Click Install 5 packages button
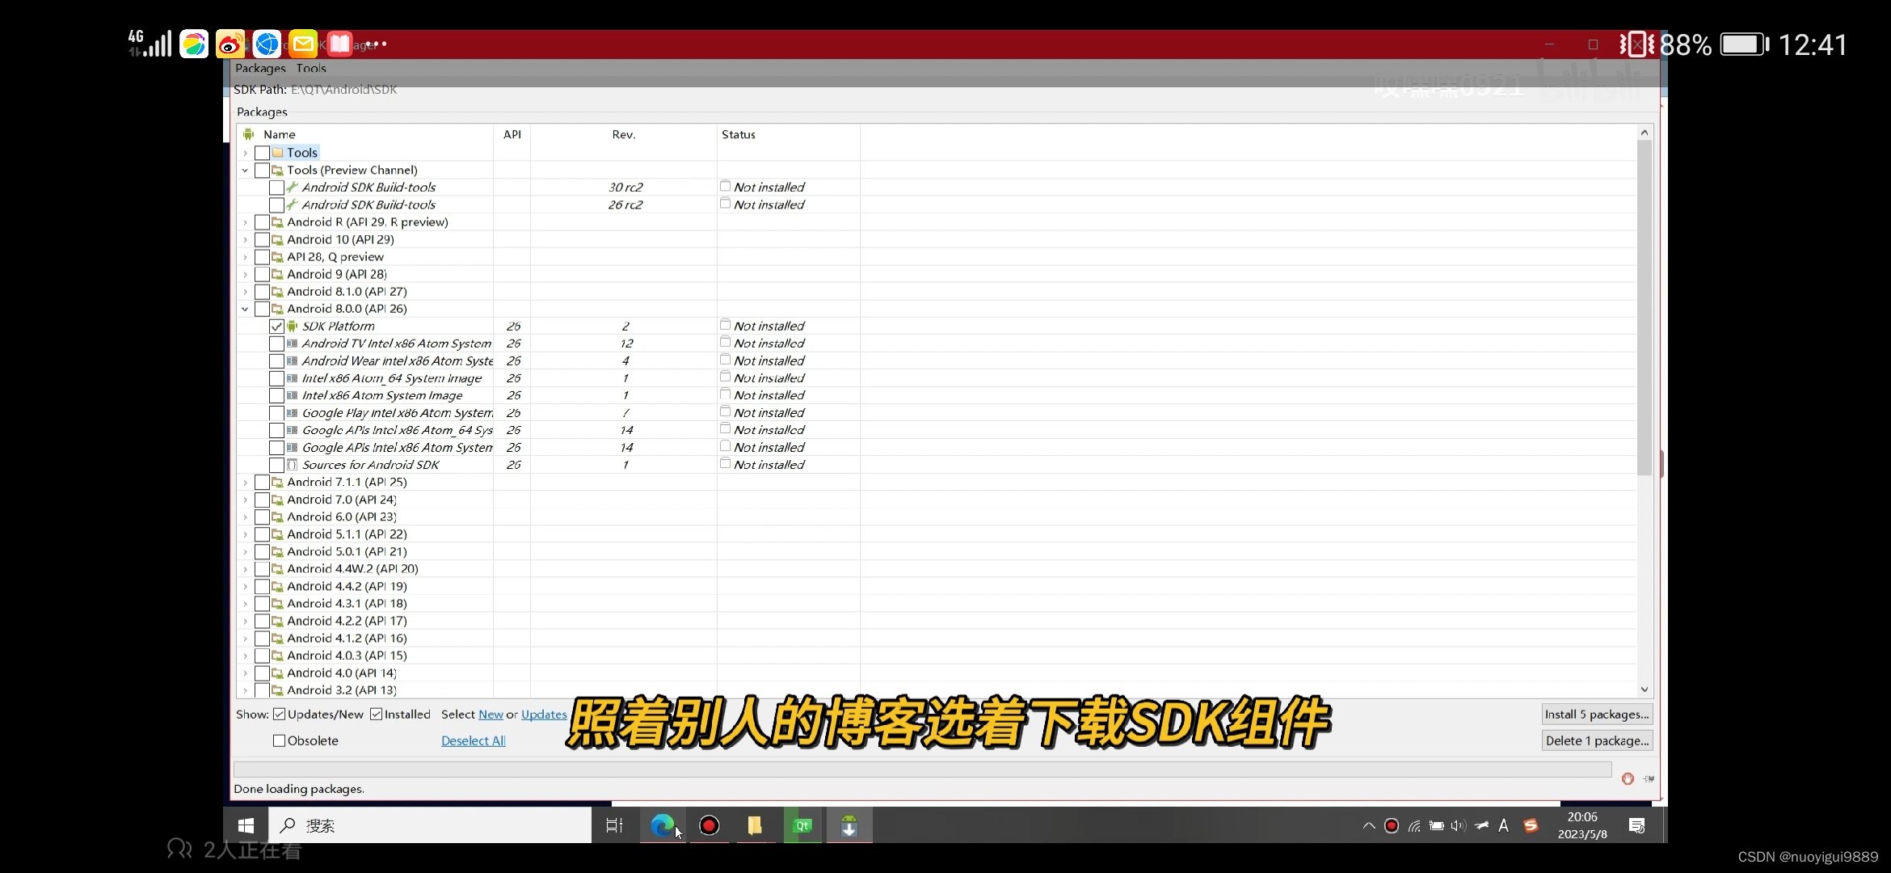The height and width of the screenshot is (873, 1891). [1597, 715]
